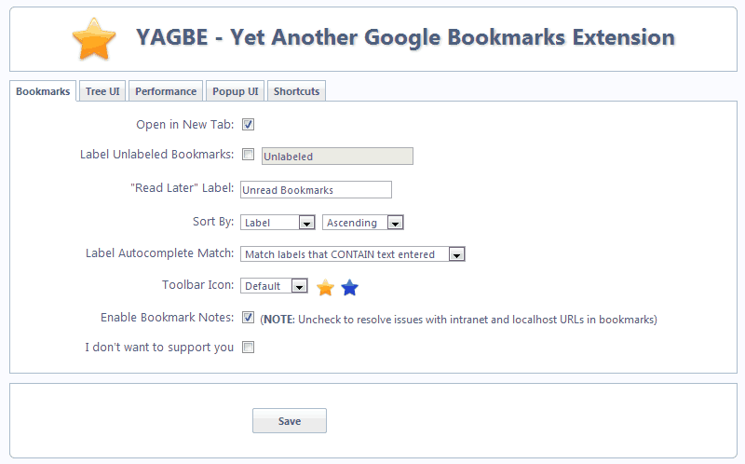This screenshot has width=745, height=464.
Task: Open the Shortcuts tab
Action: [296, 91]
